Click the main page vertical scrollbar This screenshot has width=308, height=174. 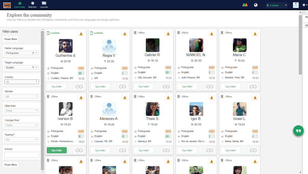tap(300, 45)
